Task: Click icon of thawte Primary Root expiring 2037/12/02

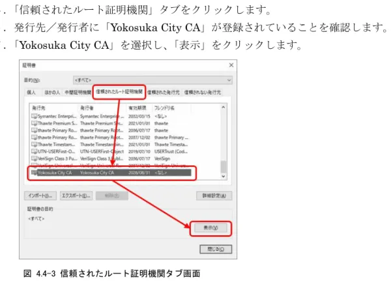Action: point(34,137)
